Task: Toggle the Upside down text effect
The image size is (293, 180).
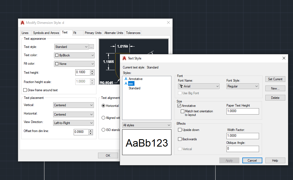Action: tap(180, 130)
